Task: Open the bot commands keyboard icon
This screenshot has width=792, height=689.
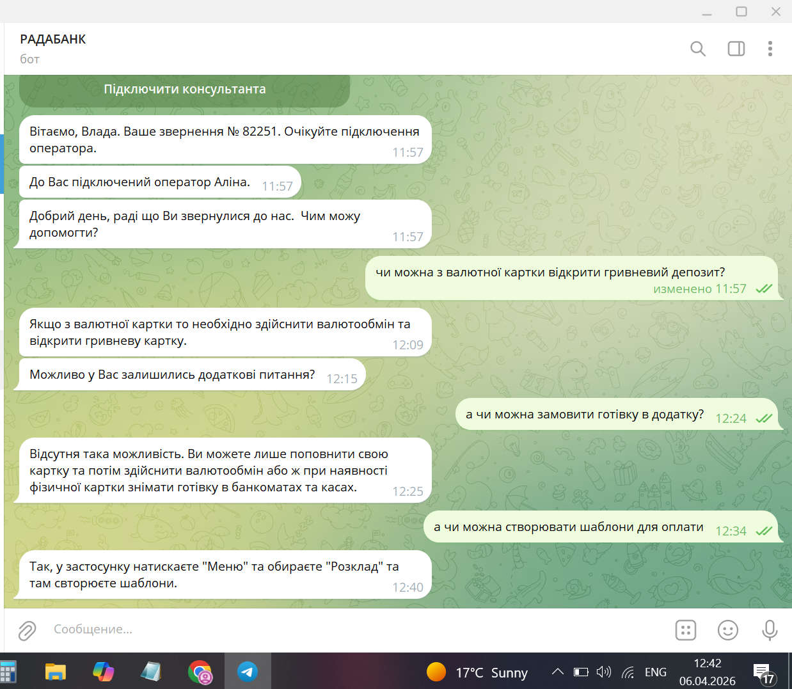Action: 686,630
